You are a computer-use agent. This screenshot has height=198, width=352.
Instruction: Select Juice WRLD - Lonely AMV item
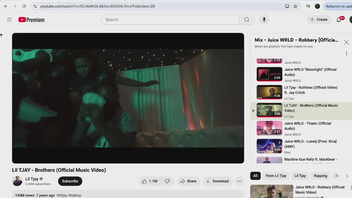(x=301, y=146)
